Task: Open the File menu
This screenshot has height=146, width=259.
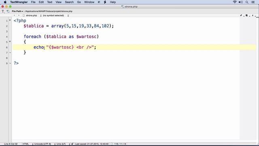Action: click(x=33, y=2)
